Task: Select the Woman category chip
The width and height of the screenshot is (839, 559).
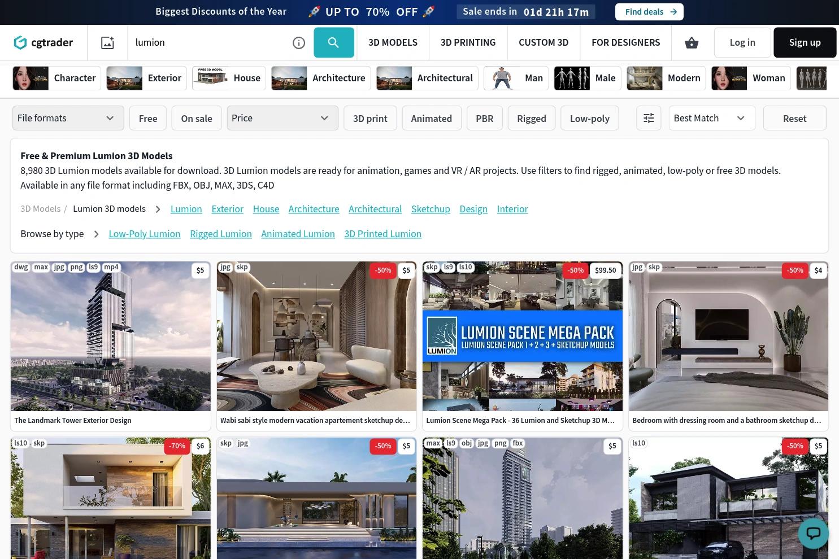Action: [751, 78]
